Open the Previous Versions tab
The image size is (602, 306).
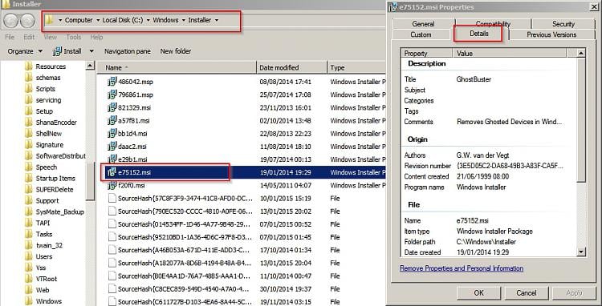pyautogui.click(x=551, y=34)
